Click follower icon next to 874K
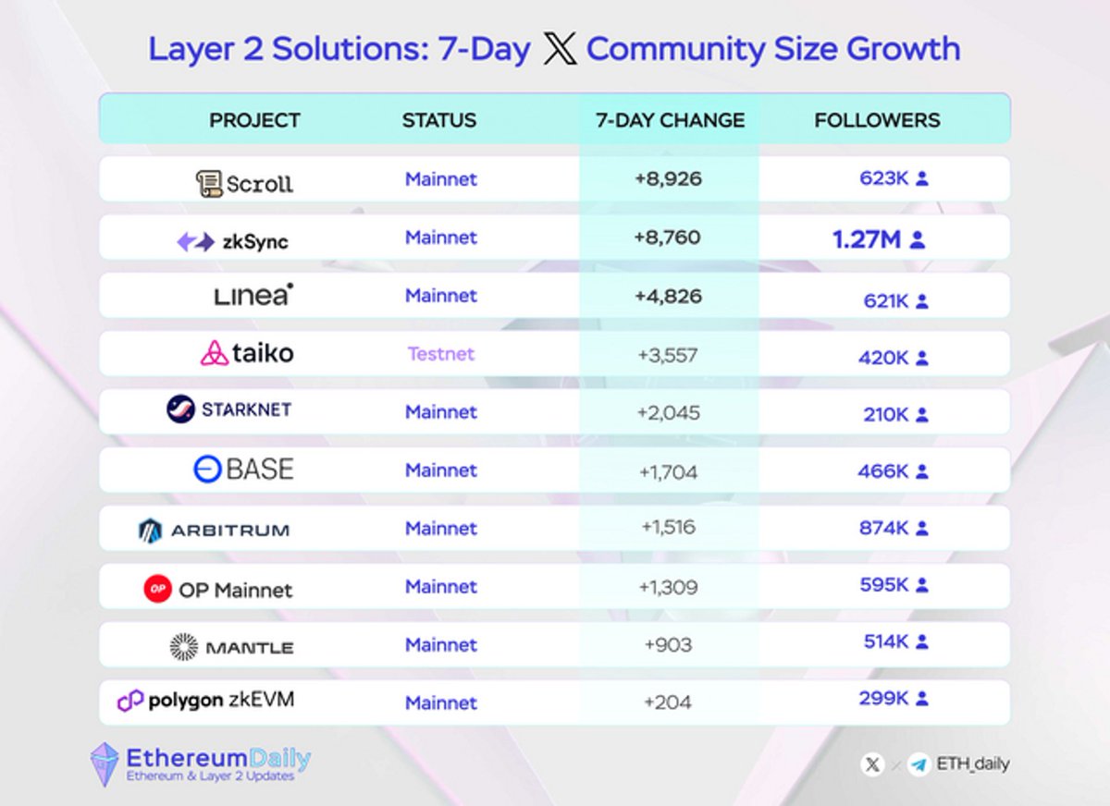 pyautogui.click(x=921, y=529)
